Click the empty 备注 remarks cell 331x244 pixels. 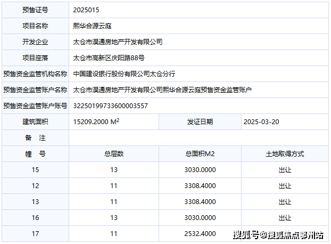[198, 138]
